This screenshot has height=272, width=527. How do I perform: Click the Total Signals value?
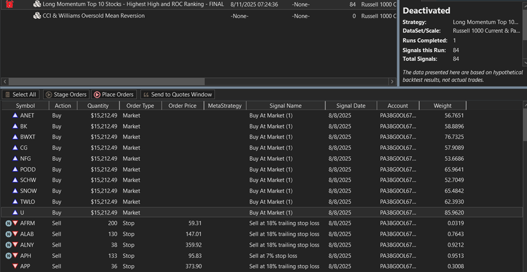(x=456, y=58)
